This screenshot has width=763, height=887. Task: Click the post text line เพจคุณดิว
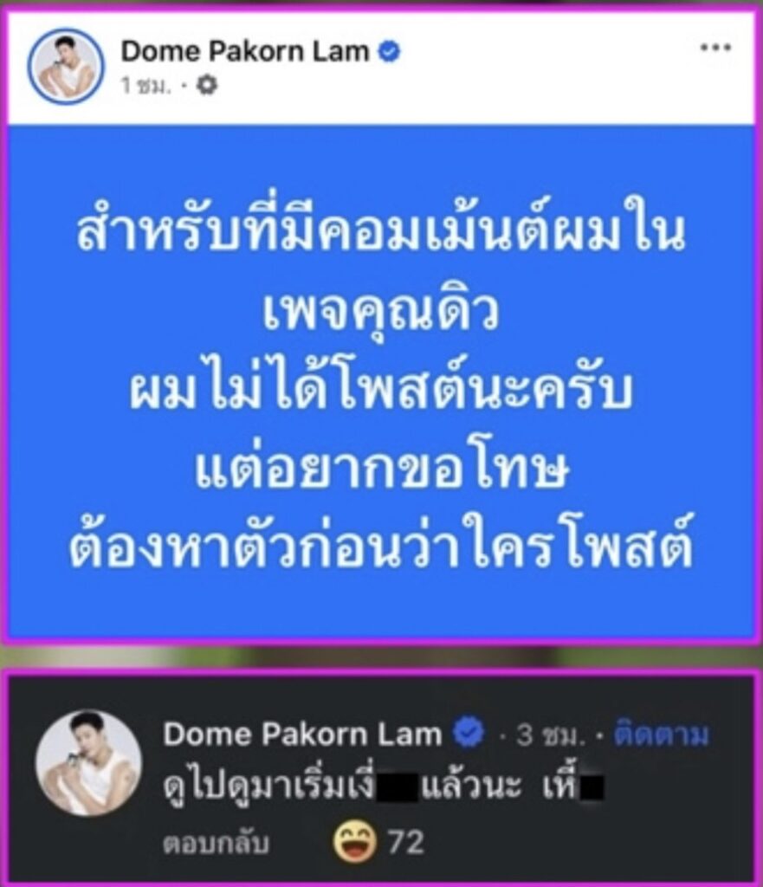[381, 312]
